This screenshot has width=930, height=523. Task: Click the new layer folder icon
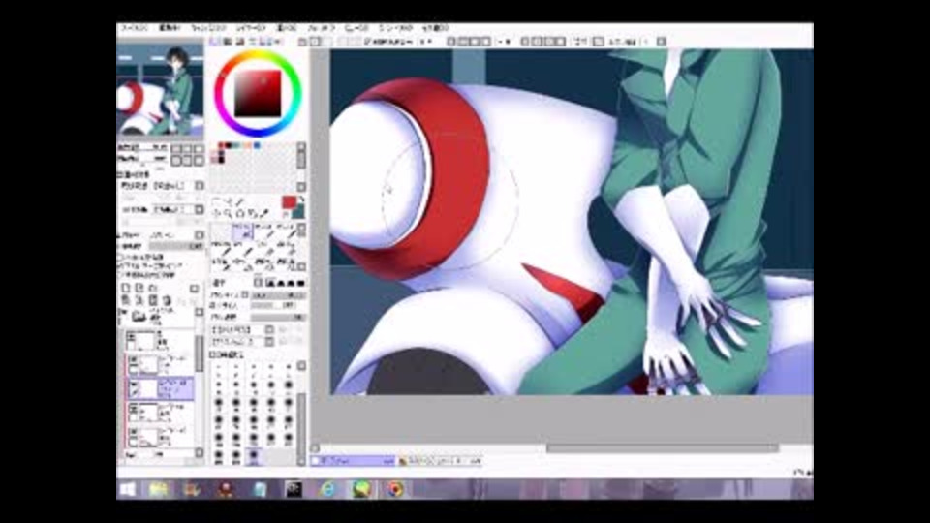pos(152,289)
